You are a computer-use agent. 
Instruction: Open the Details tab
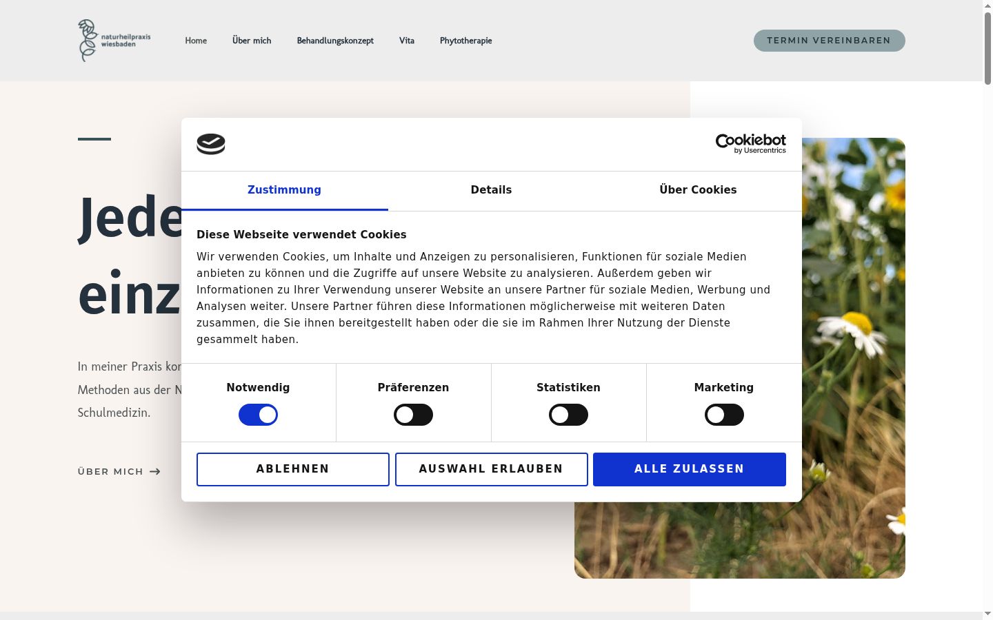pos(491,190)
